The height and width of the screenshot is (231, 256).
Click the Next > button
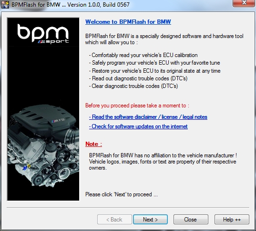tap(150, 220)
